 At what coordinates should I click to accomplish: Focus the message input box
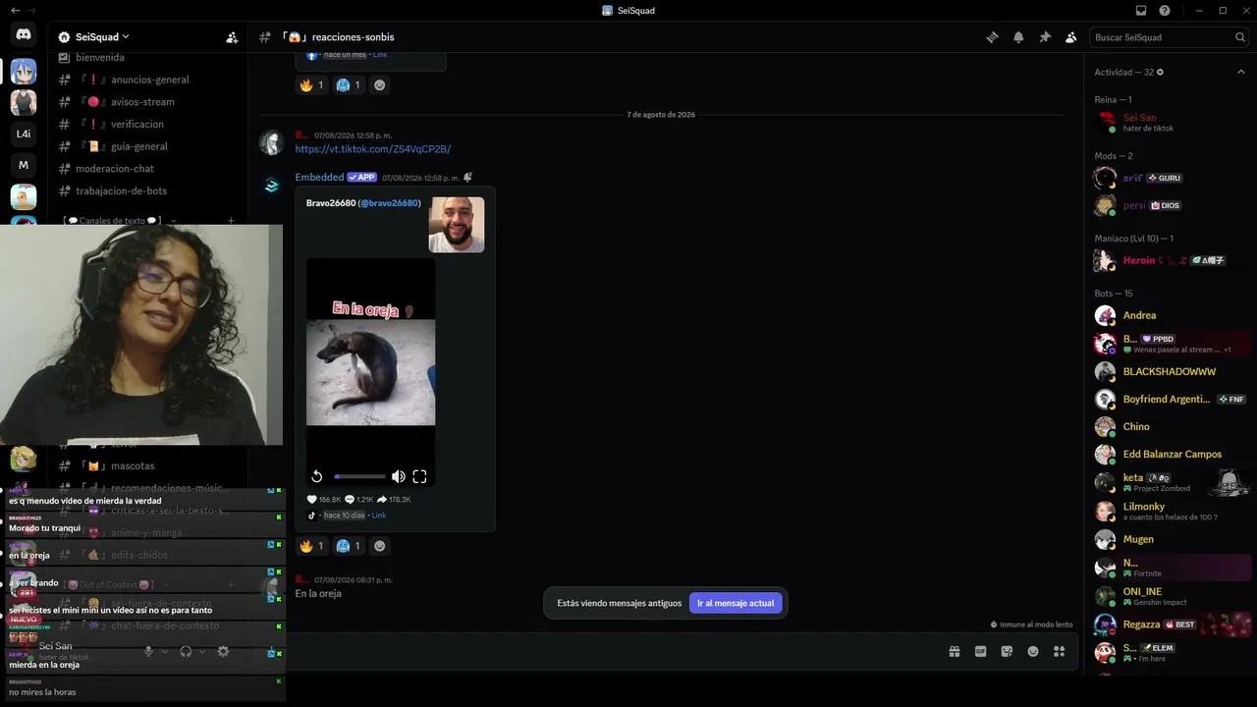pyautogui.click(x=609, y=651)
